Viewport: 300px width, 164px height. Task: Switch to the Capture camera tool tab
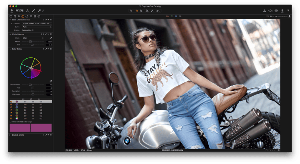click(15, 16)
